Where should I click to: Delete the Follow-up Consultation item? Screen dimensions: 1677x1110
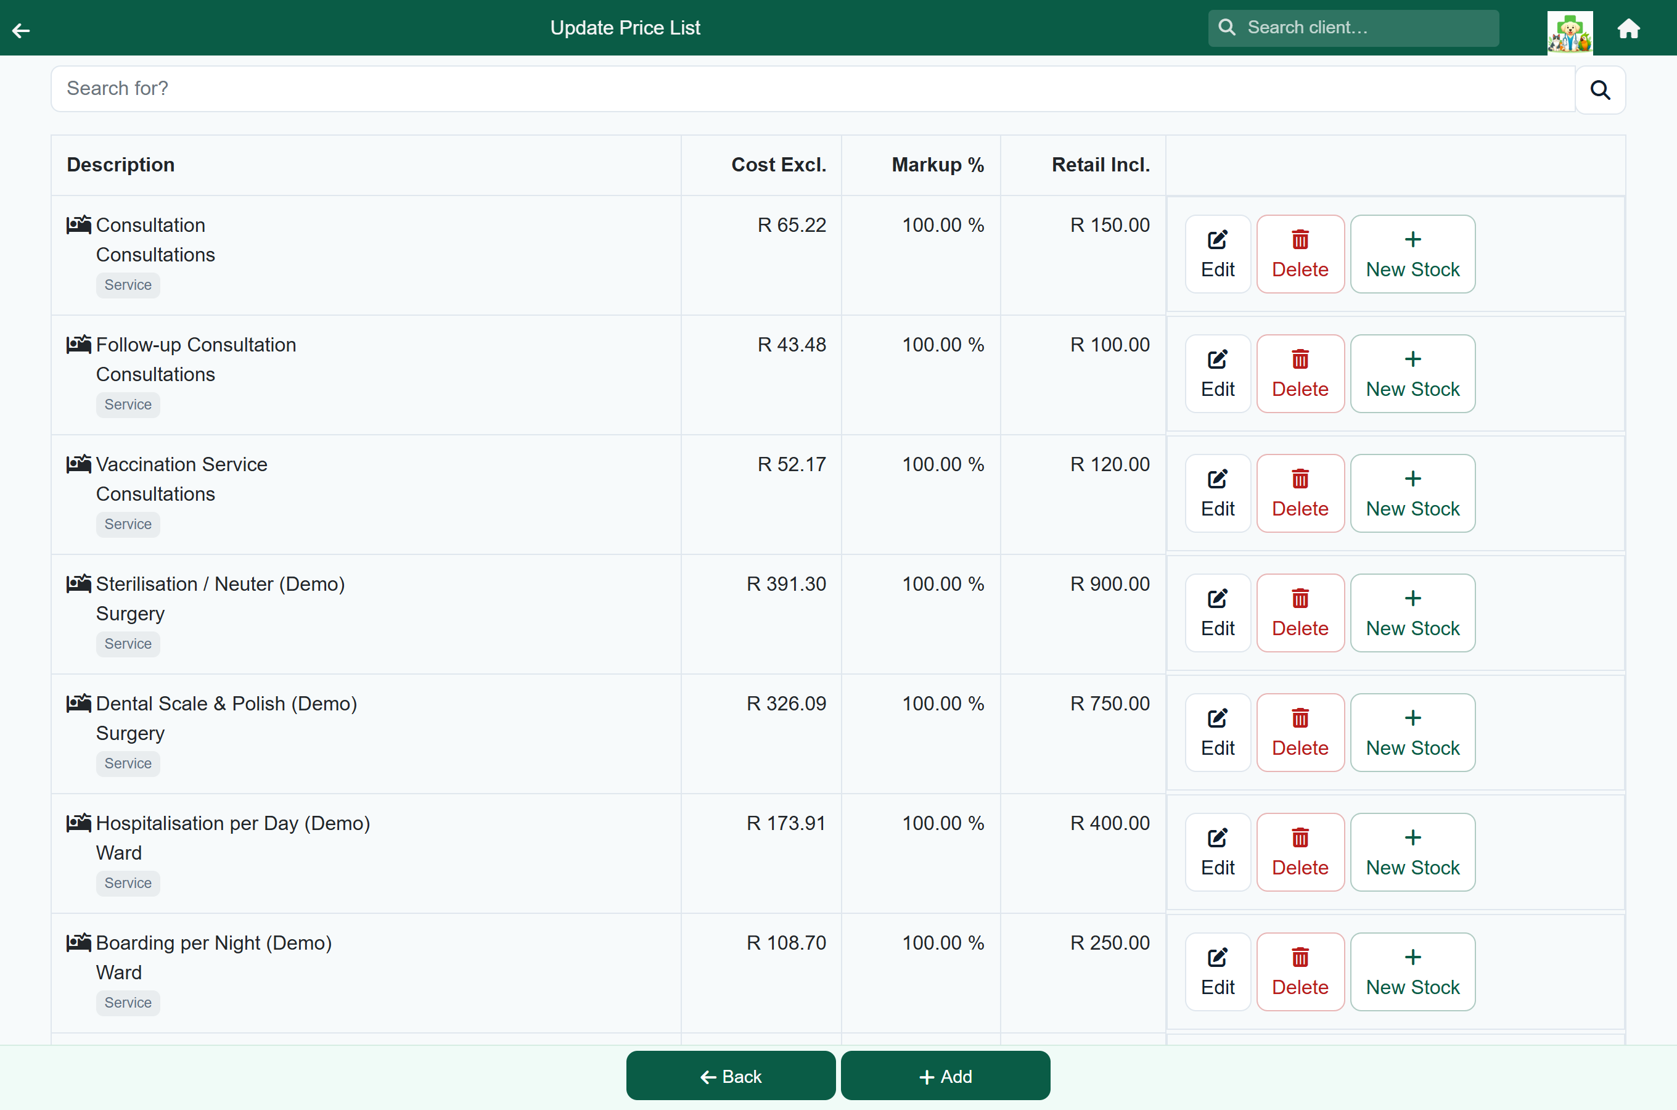[1300, 374]
